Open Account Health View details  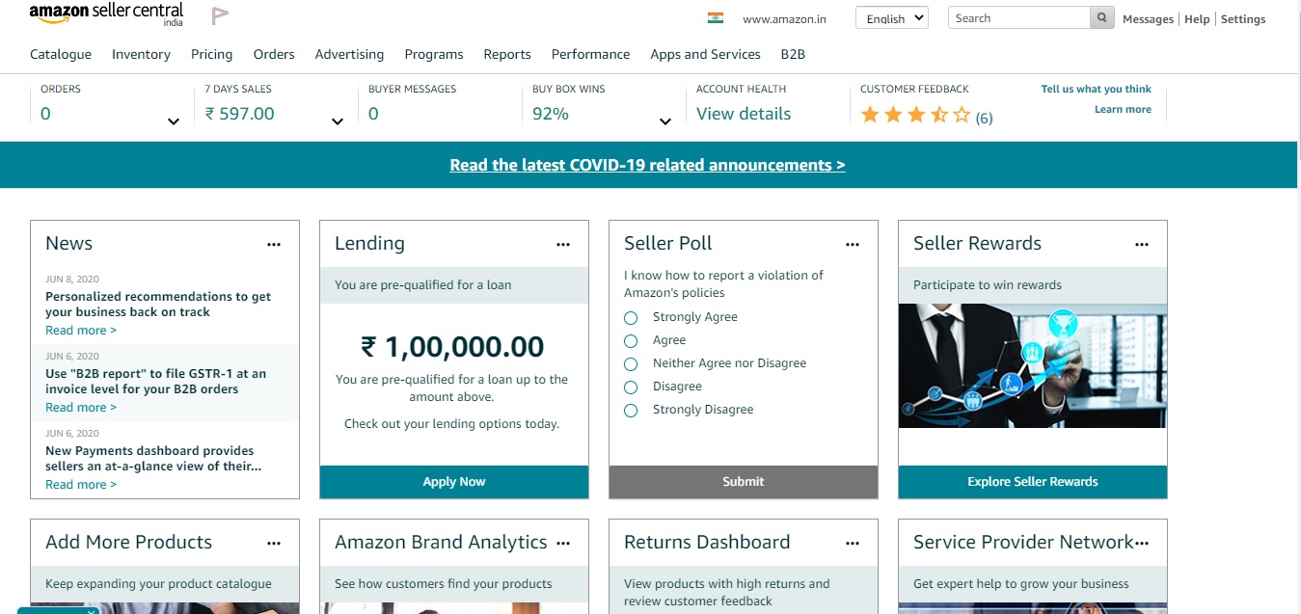pyautogui.click(x=744, y=114)
